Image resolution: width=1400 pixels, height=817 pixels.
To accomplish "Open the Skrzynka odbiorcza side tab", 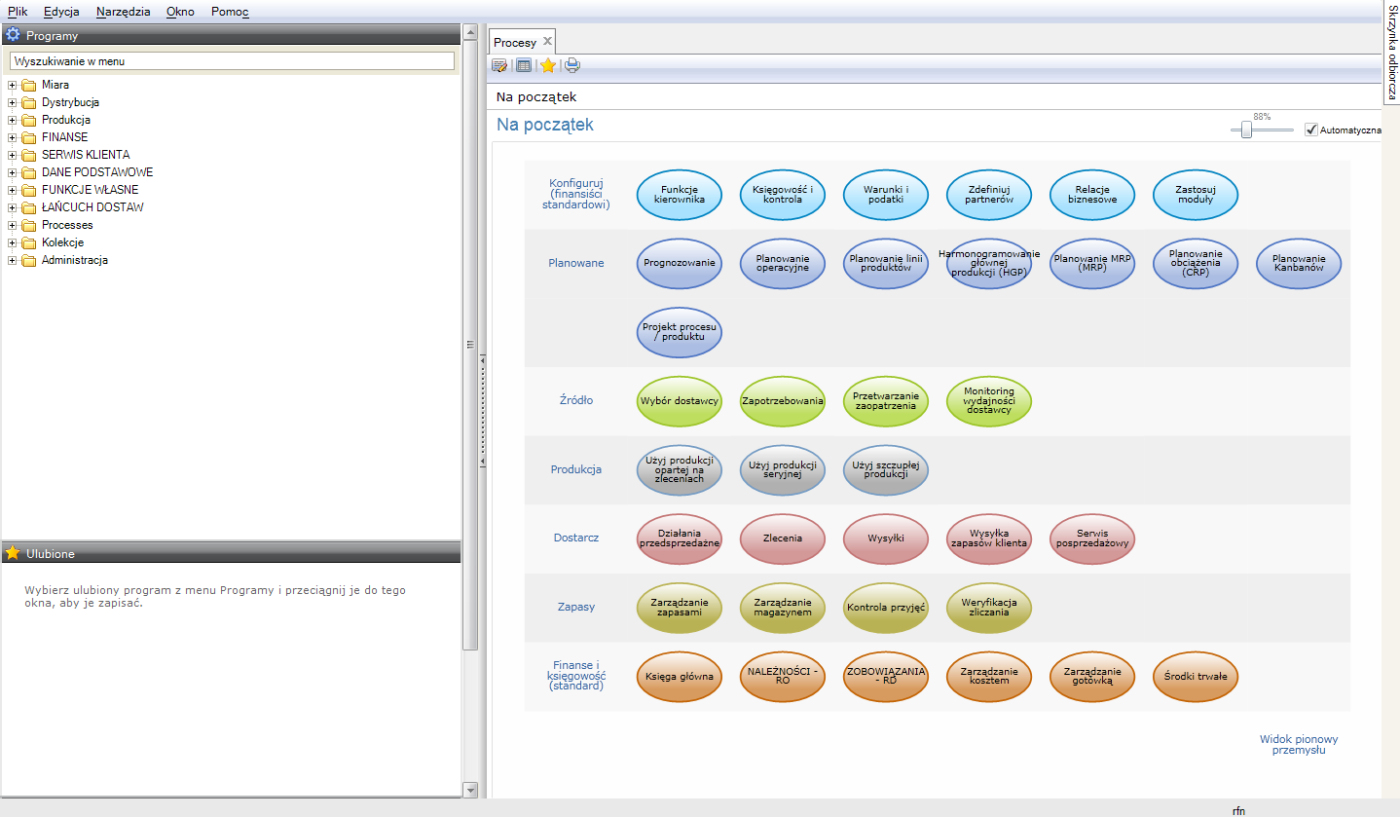I will (x=1391, y=51).
